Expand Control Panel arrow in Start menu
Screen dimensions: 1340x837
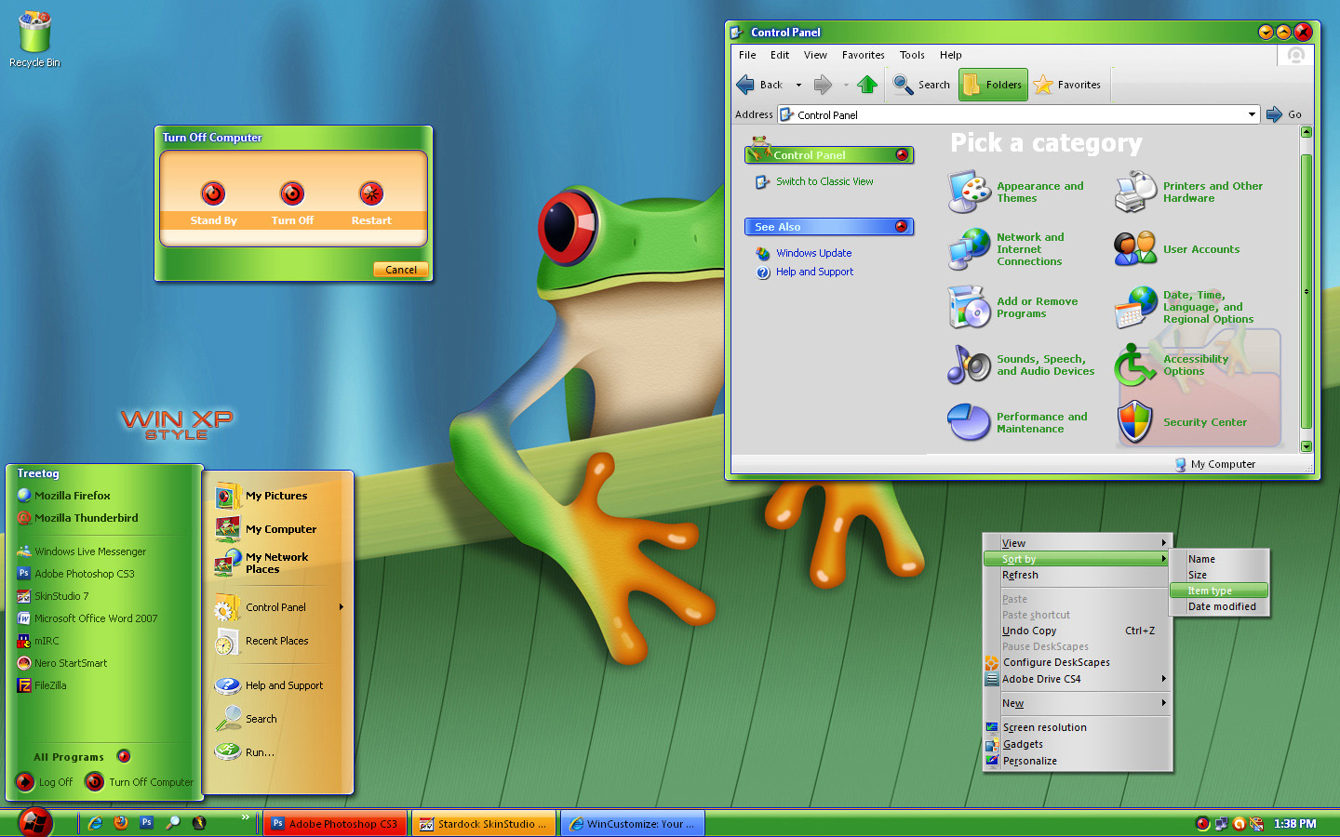(342, 607)
